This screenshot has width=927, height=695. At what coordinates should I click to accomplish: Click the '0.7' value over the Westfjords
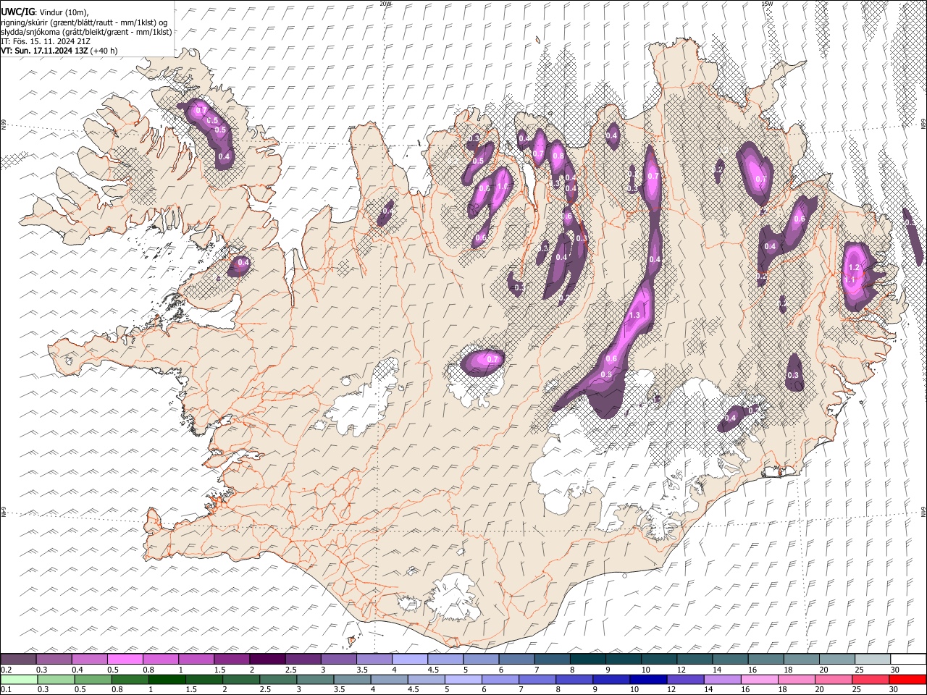(201, 111)
